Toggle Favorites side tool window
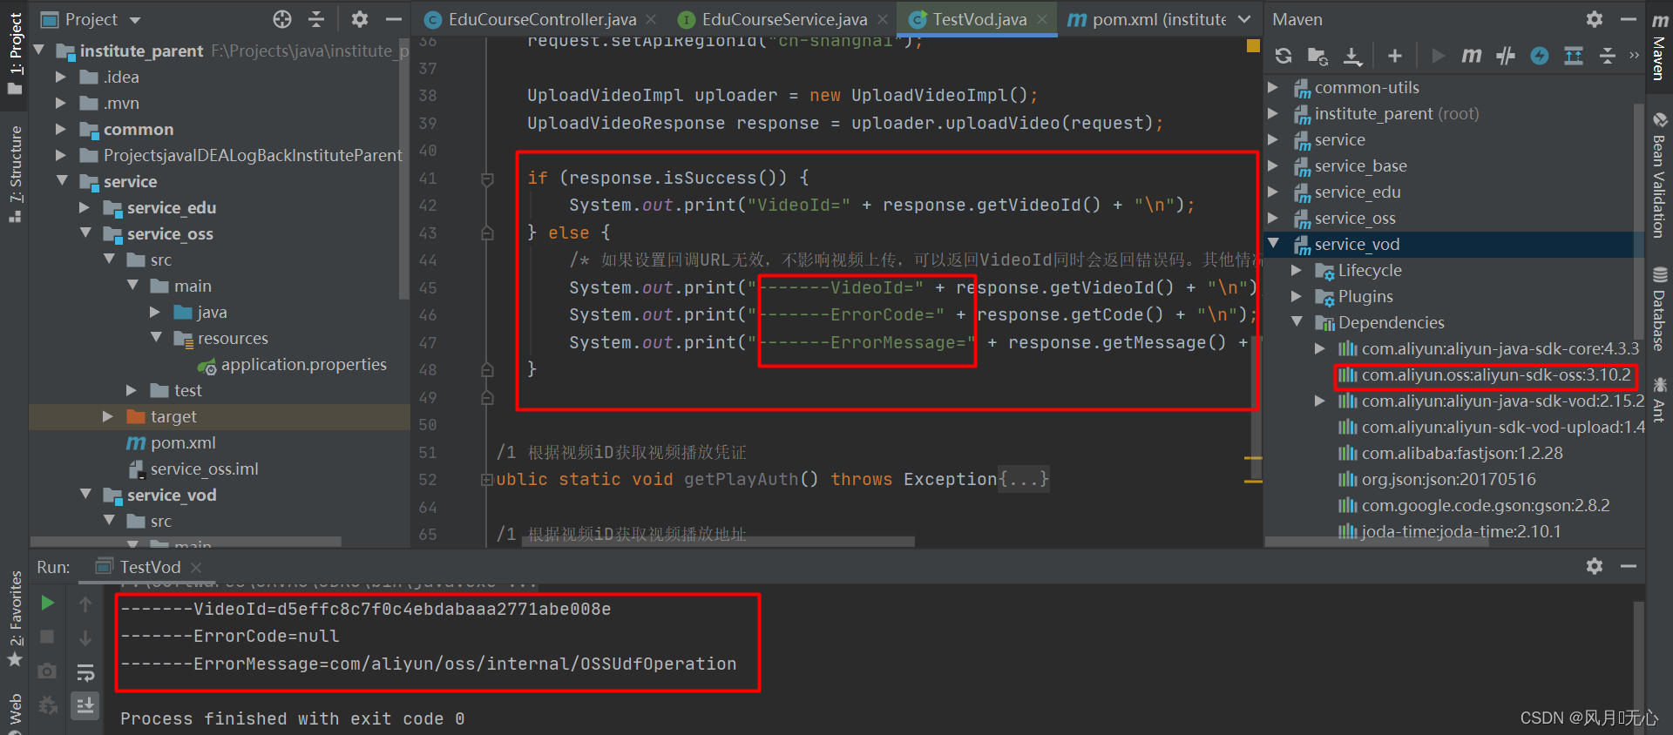This screenshot has height=735, width=1673. click(15, 619)
